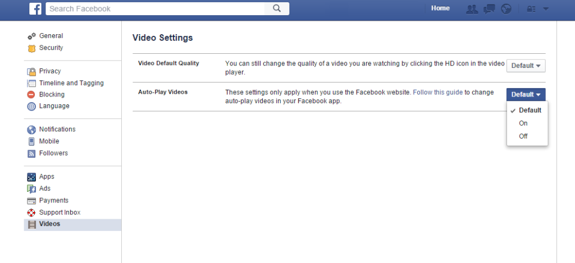The height and width of the screenshot is (263, 575).
Task: Click the Home link in header
Action: click(440, 8)
